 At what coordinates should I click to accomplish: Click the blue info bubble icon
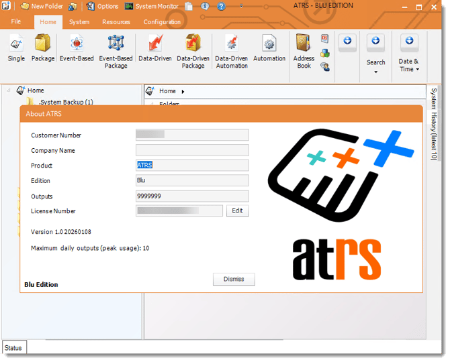click(x=205, y=6)
